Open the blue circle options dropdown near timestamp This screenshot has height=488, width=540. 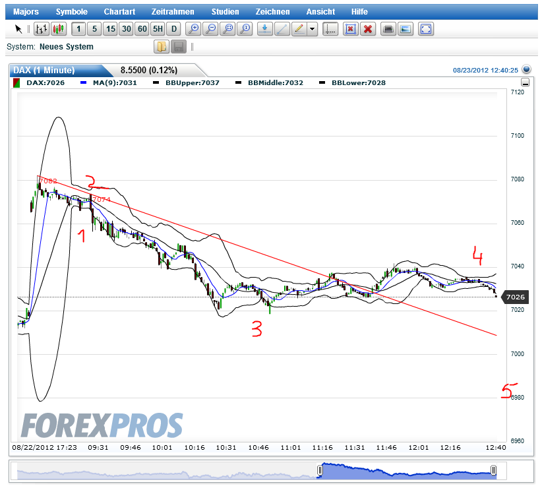pyautogui.click(x=525, y=69)
